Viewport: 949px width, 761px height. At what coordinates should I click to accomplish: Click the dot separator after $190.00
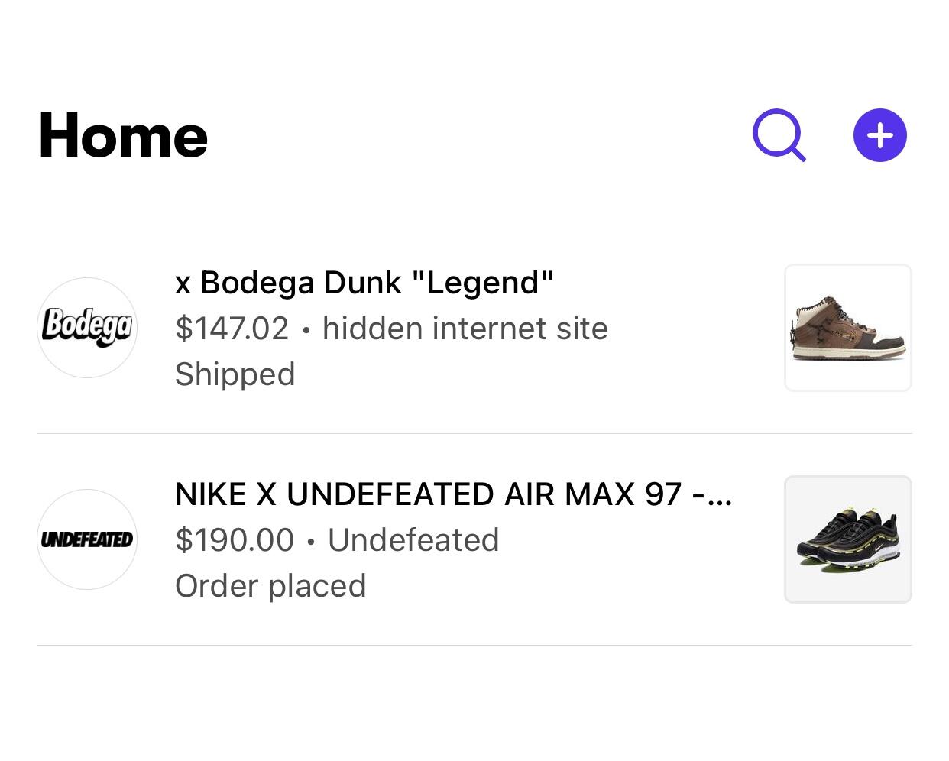coord(310,542)
